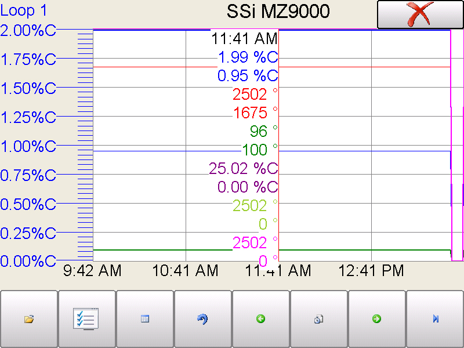This screenshot has height=348, width=464.
Task: Click the red 1675 temperature readout
Action: (251, 113)
